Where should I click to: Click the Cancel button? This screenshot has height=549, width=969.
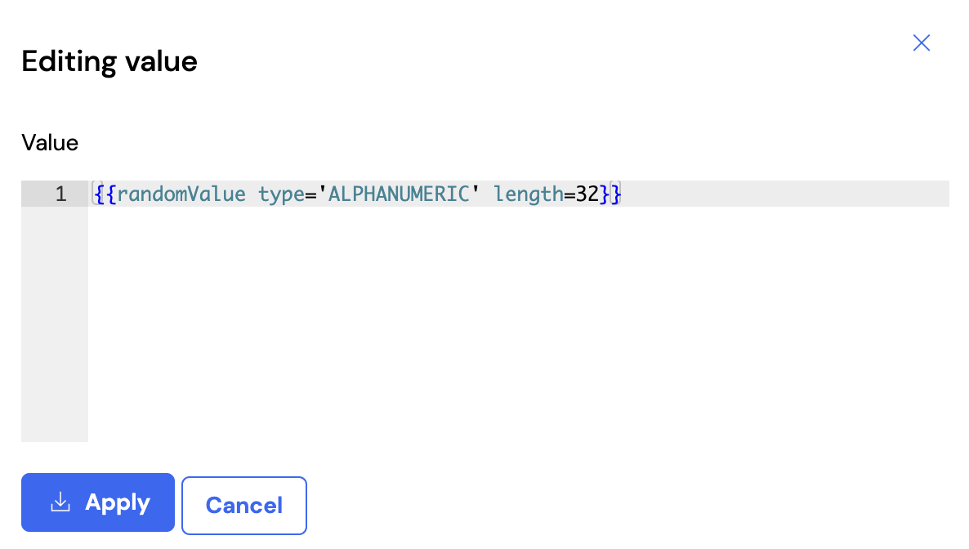[244, 505]
